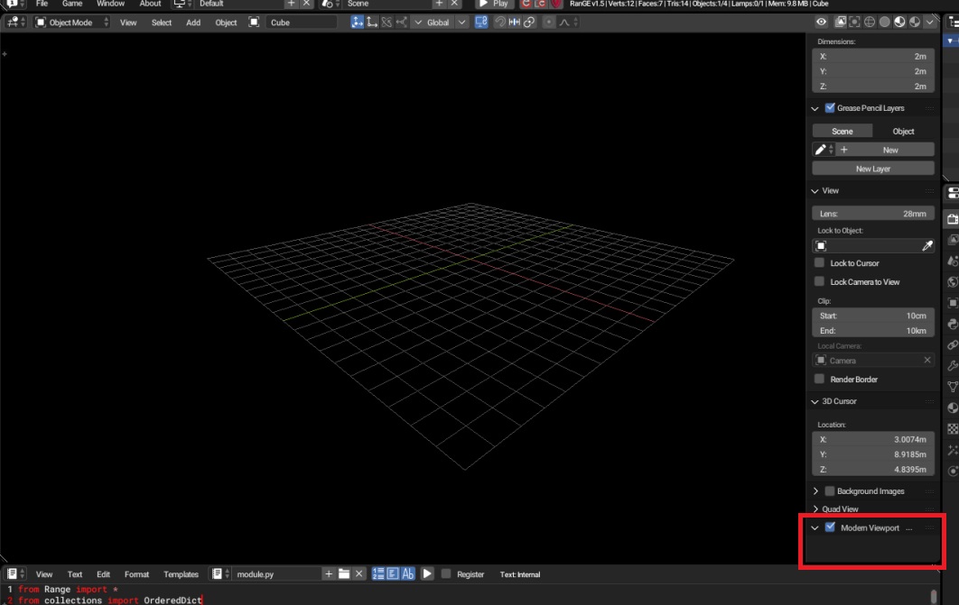Add new screen layout next to Default

click(x=291, y=4)
